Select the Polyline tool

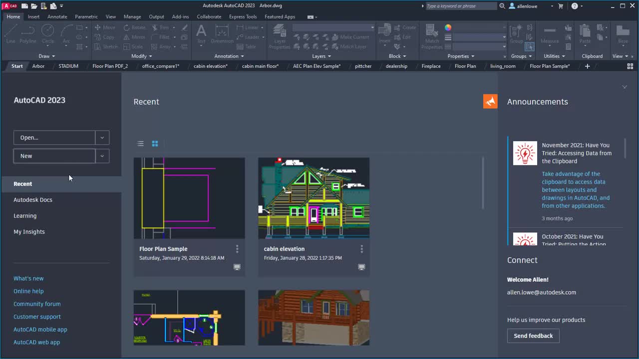coord(28,34)
